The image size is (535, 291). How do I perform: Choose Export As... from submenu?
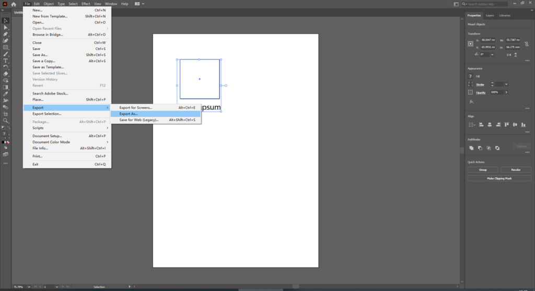click(156, 114)
